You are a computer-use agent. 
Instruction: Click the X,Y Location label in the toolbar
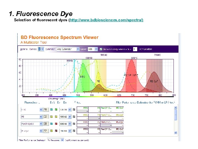[146, 49]
